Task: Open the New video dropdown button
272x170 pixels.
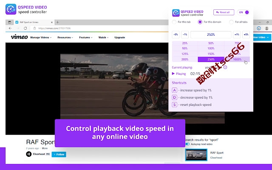Action: [x=261, y=37]
